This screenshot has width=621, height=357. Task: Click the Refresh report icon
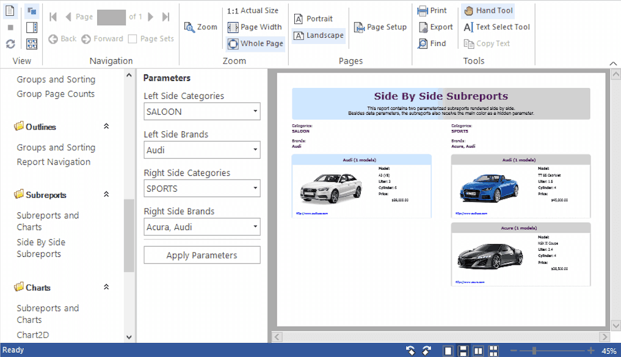tap(10, 43)
